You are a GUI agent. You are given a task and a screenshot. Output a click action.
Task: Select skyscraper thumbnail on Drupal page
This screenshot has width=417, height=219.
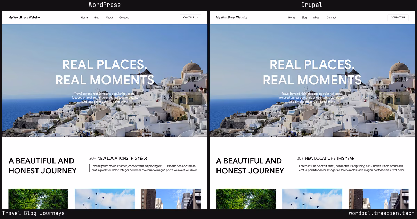click(378, 199)
